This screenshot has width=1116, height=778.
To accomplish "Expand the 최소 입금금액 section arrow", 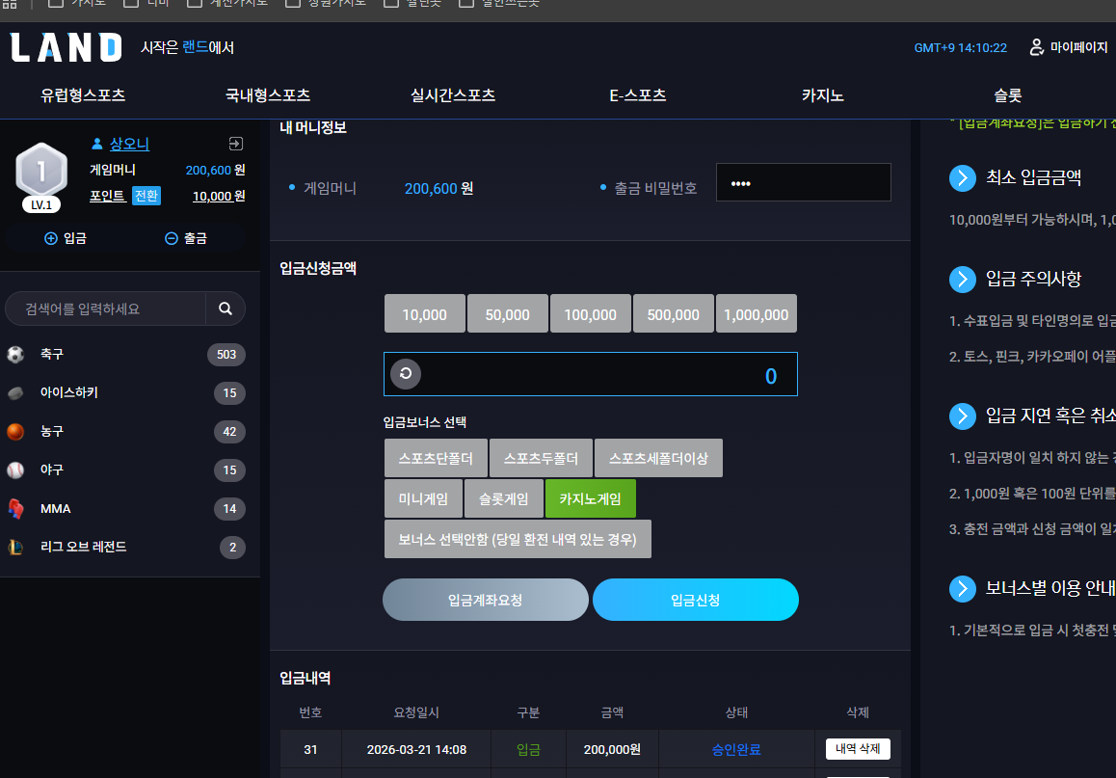I will [x=962, y=178].
